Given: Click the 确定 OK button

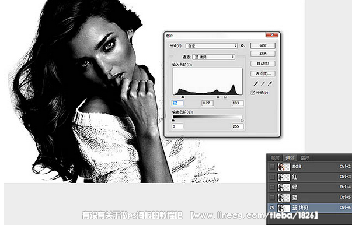Looking at the screenshot, I should pos(263,45).
